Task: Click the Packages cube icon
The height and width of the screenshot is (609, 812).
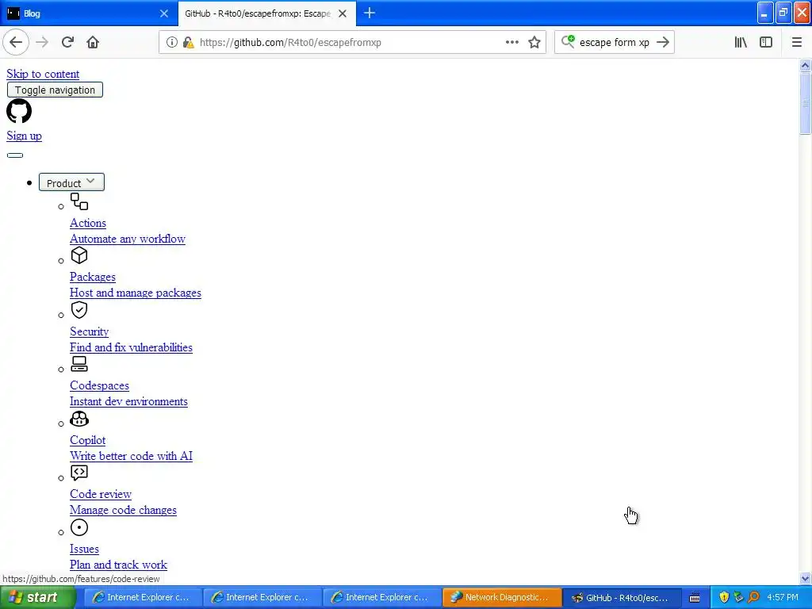Action: [79, 255]
